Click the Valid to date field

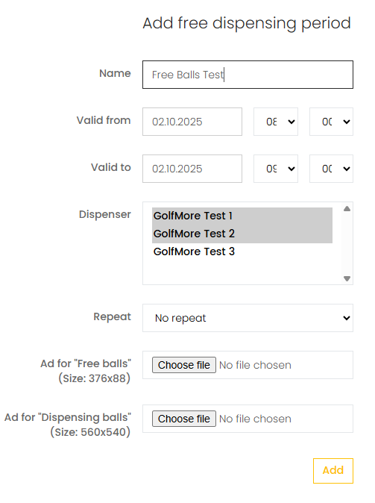pyautogui.click(x=192, y=169)
